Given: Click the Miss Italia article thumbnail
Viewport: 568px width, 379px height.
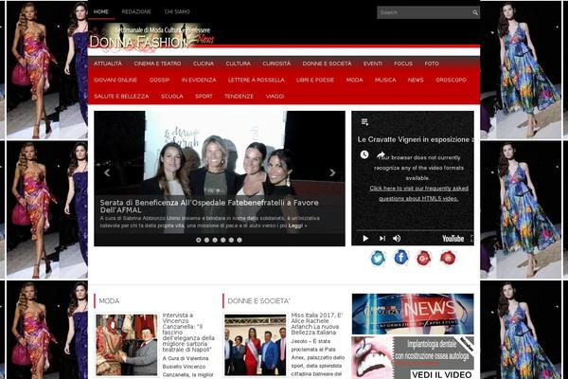Looking at the screenshot, I should coord(256,345).
